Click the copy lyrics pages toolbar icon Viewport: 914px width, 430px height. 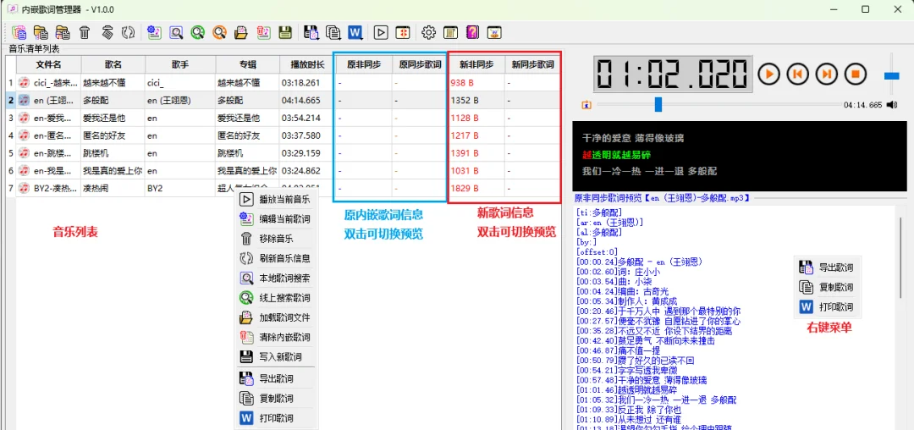click(x=333, y=33)
